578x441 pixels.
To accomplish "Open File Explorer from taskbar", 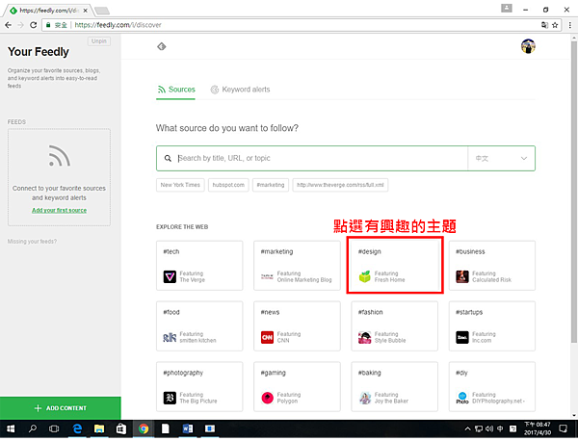I will tap(99, 428).
